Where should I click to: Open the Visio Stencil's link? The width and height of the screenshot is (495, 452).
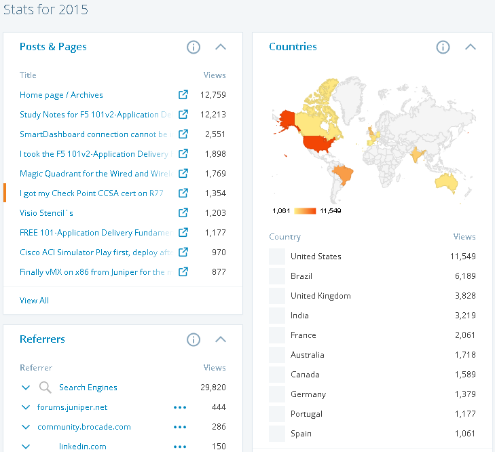pyautogui.click(x=46, y=213)
